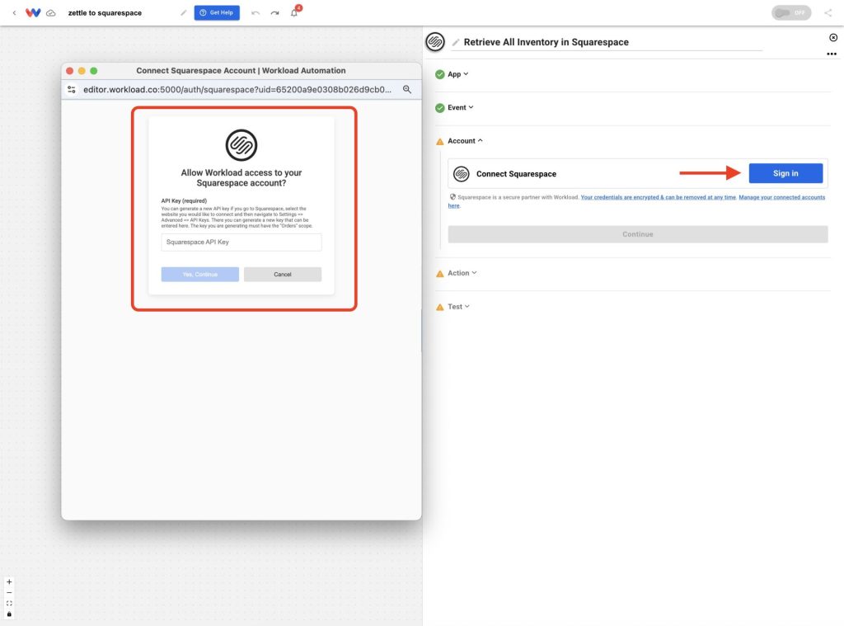Open the credentials are encrypted link
Screen dimensions: 844x626
pos(658,197)
